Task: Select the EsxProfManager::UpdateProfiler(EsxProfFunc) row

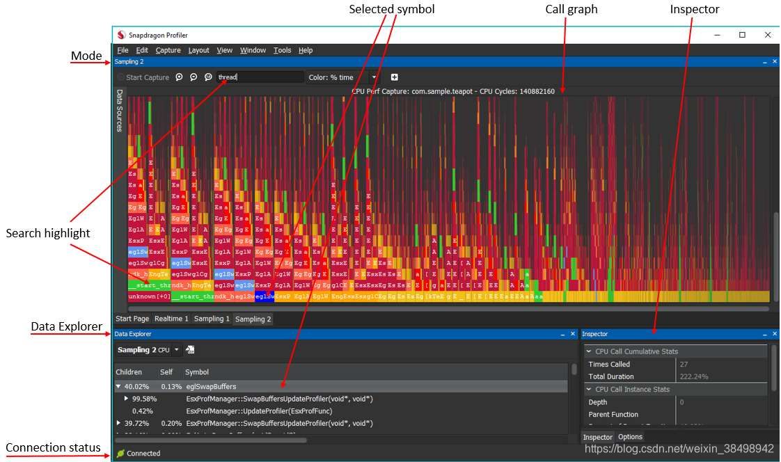Action: pyautogui.click(x=341, y=411)
